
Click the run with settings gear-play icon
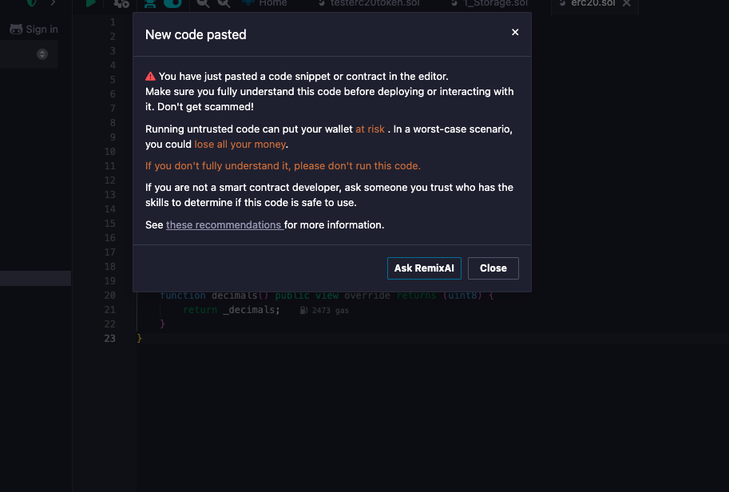121,4
